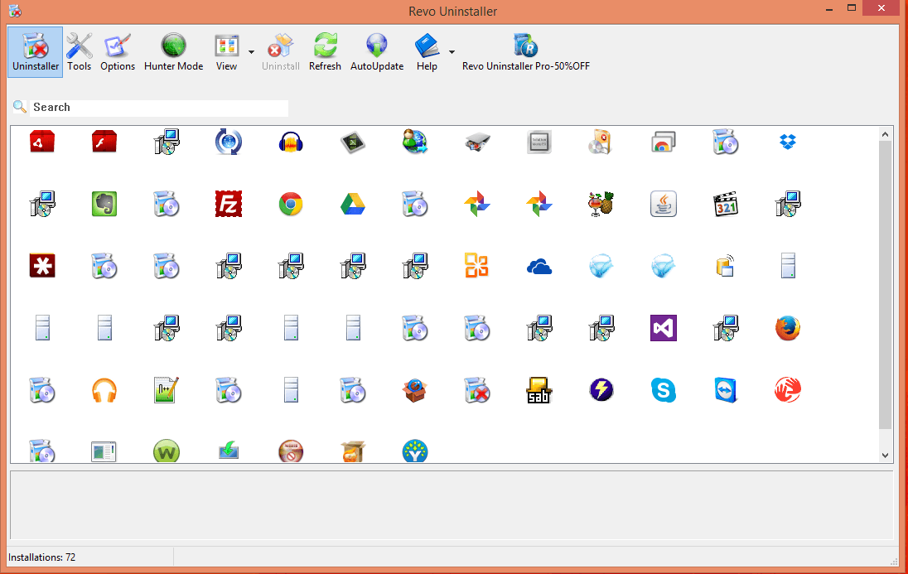Select the Adobe Flash Player icon
908x574 pixels.
point(104,142)
